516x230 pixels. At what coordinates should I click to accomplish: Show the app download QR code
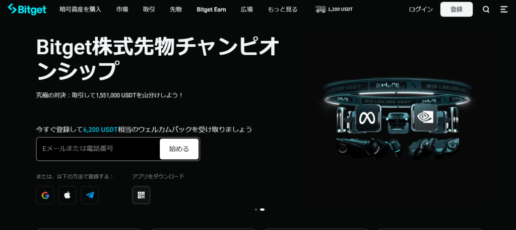[141, 195]
